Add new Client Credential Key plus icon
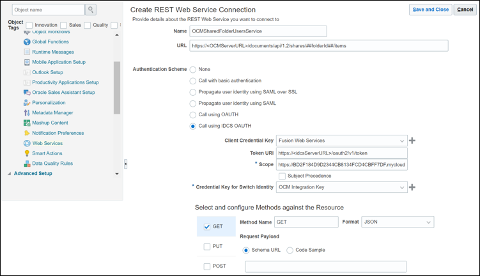Viewport: 480px width, 276px height. click(412, 141)
